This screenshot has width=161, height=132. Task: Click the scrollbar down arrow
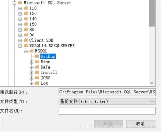point(152,83)
